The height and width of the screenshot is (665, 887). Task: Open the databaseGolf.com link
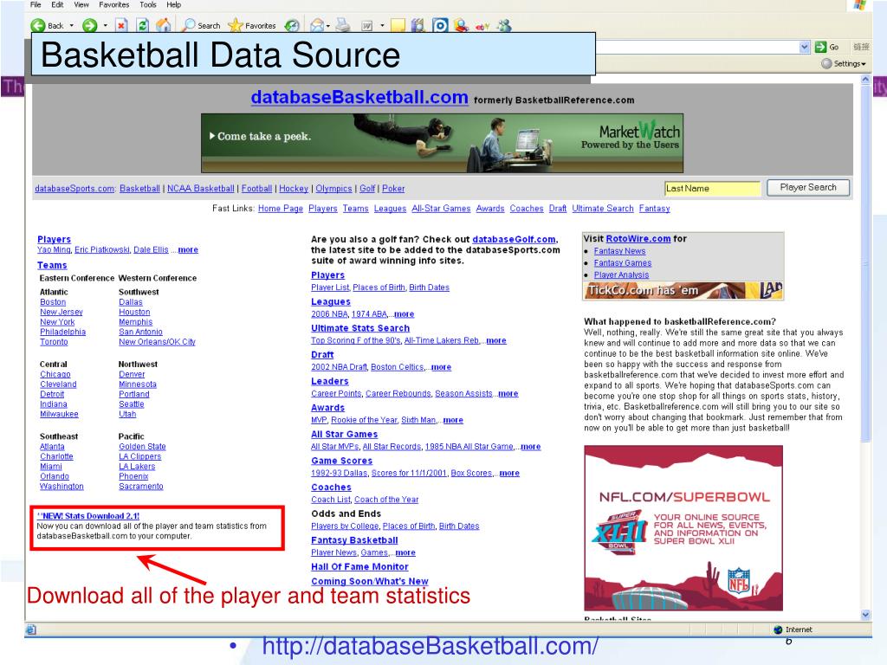tap(515, 239)
